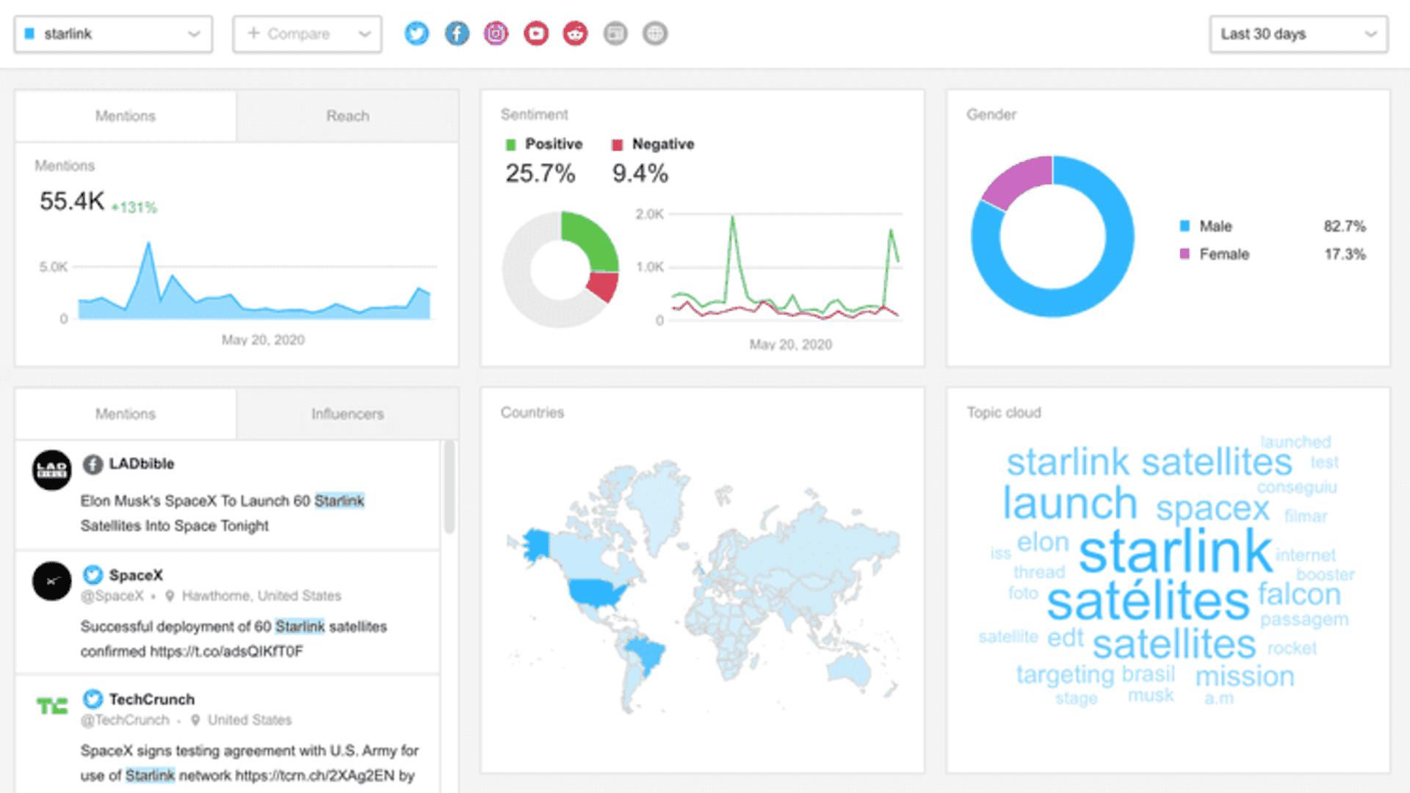This screenshot has height=793, width=1410.
Task: Click the blue color swatch beside starlink
Action: click(29, 34)
